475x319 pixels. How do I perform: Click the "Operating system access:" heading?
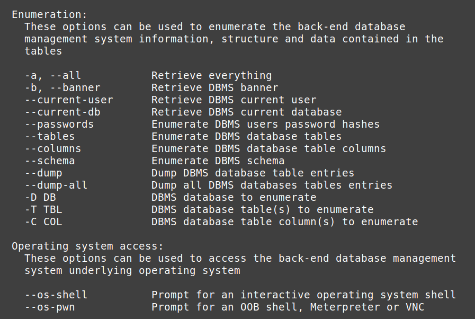pos(87,246)
